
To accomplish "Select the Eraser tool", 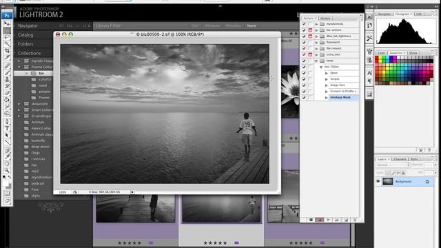I will [x=7, y=93].
